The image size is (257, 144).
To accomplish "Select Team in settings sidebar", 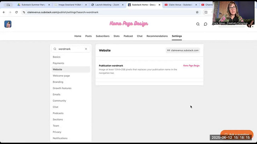I will point(71,126).
